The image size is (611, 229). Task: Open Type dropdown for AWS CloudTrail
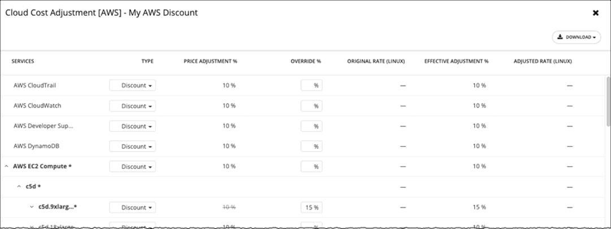pyautogui.click(x=132, y=85)
